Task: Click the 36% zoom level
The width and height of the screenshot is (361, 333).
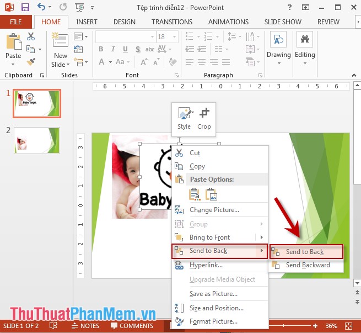Action: click(331, 326)
